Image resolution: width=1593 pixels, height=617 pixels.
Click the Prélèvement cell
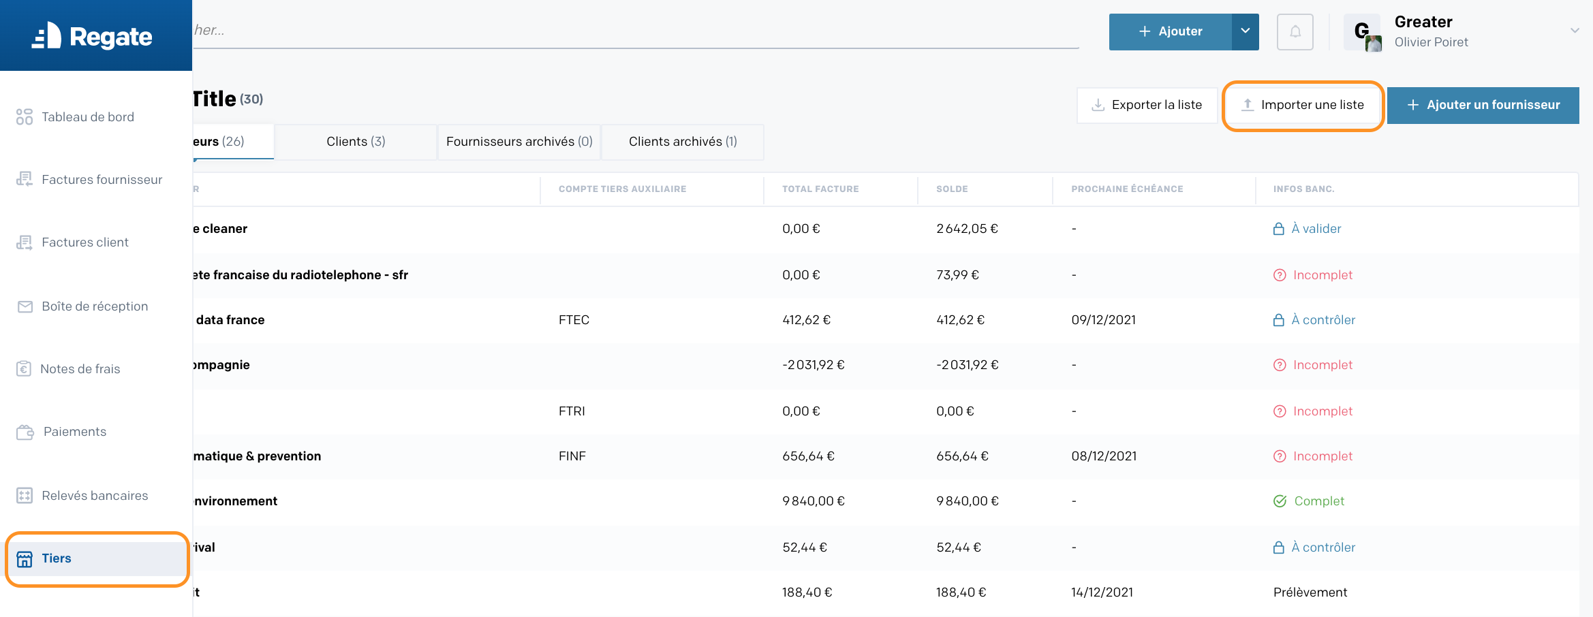pyautogui.click(x=1310, y=592)
